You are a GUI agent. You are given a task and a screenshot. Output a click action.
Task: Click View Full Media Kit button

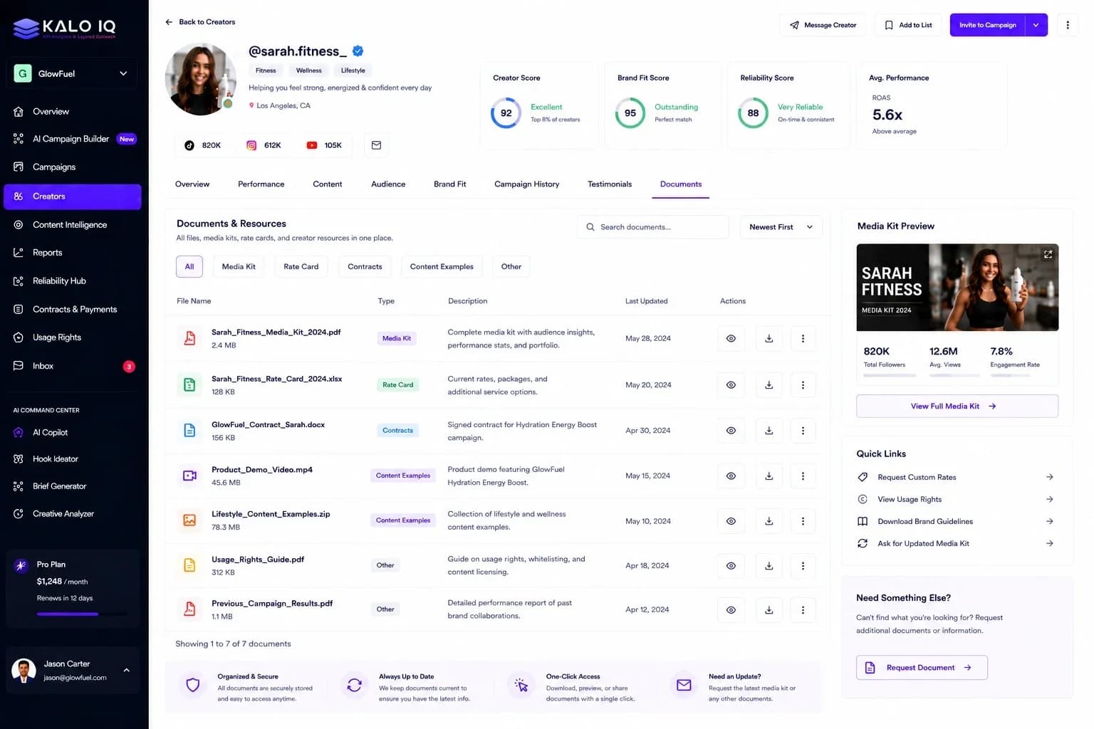coord(957,407)
